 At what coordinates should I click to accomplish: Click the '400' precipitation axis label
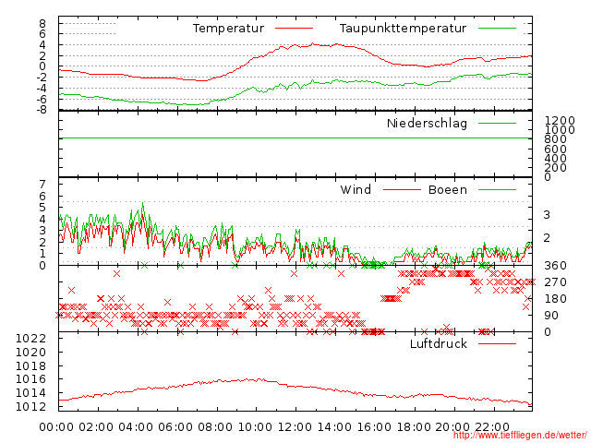(556, 158)
